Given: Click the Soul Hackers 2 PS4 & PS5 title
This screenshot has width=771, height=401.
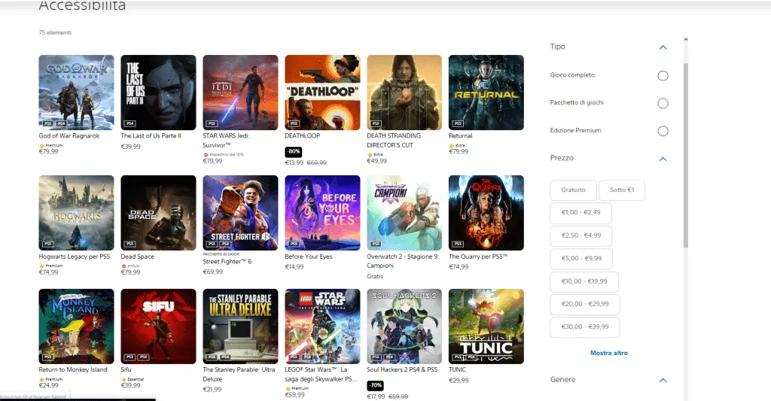Looking at the screenshot, I should pyautogui.click(x=402, y=369).
